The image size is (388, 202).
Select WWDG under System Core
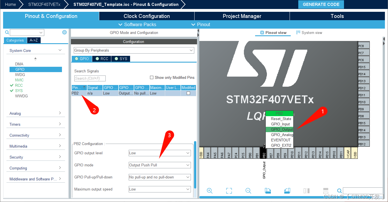pyautogui.click(x=21, y=96)
